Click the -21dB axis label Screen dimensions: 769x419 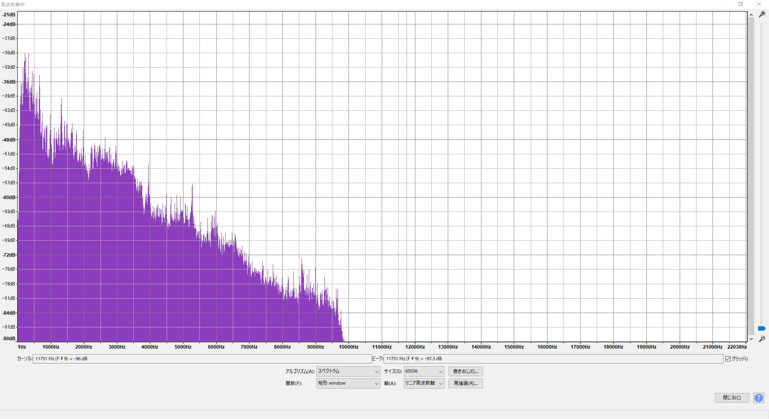9,15
